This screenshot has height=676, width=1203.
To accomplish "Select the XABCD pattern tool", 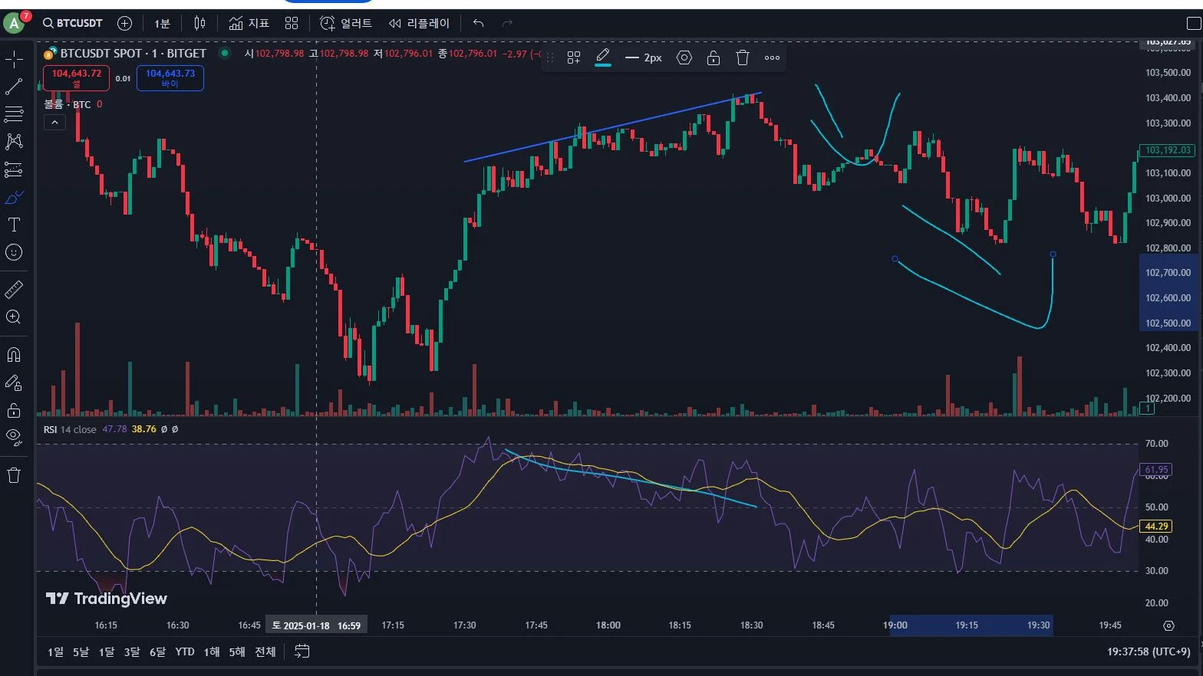I will 14,142.
